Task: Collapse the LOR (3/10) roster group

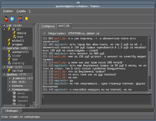Action: coord(5,26)
